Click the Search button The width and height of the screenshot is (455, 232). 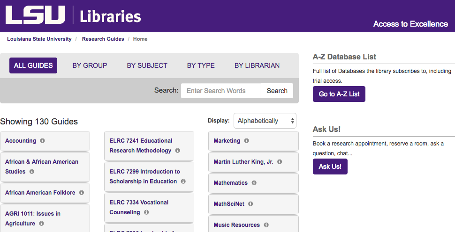tap(277, 91)
